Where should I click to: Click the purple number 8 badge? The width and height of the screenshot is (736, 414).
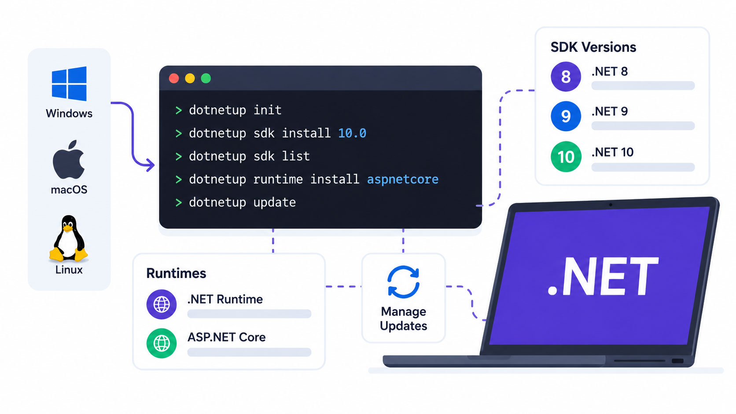click(x=566, y=77)
